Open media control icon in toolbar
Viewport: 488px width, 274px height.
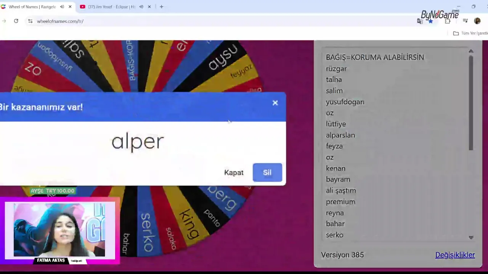pos(465,21)
